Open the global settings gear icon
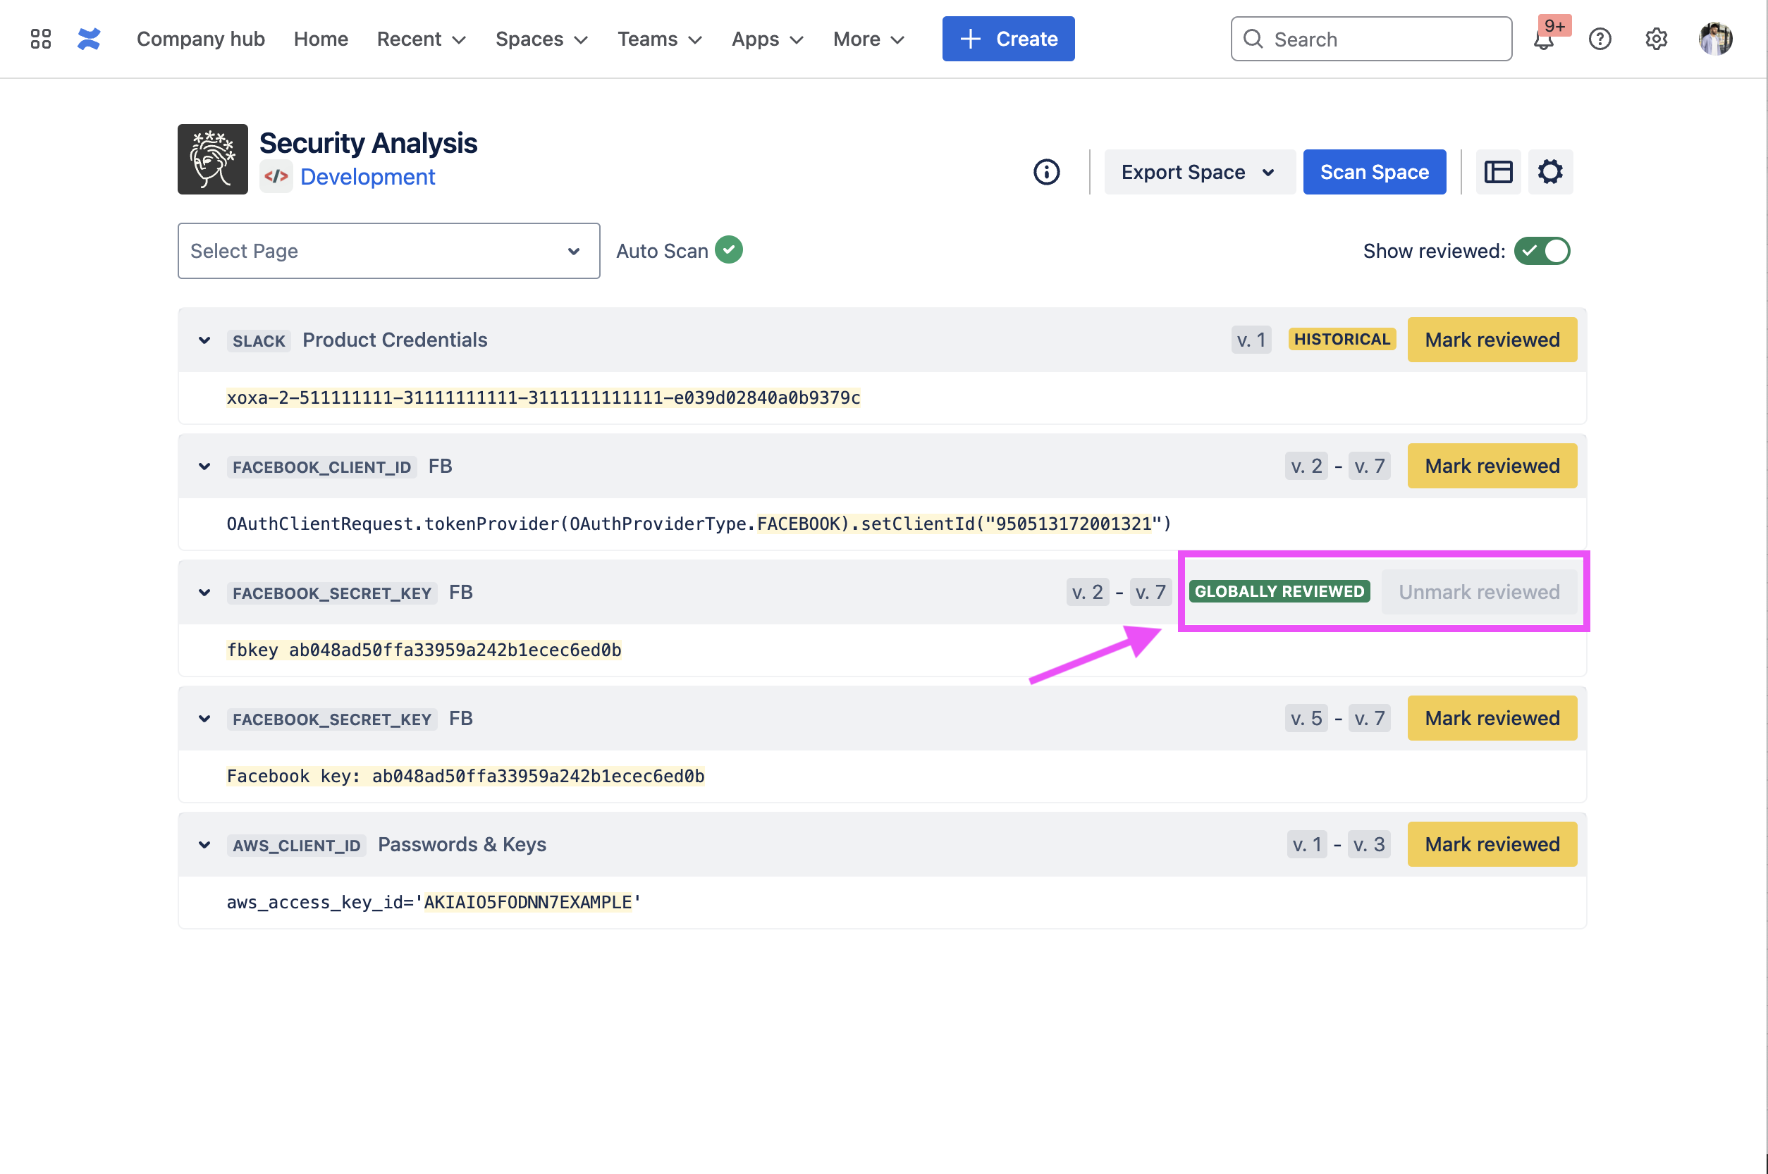 1657,39
